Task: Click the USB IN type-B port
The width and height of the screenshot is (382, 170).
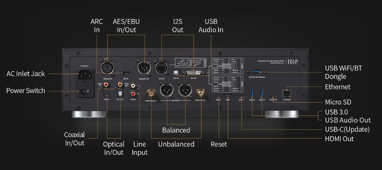Action: 176,72
